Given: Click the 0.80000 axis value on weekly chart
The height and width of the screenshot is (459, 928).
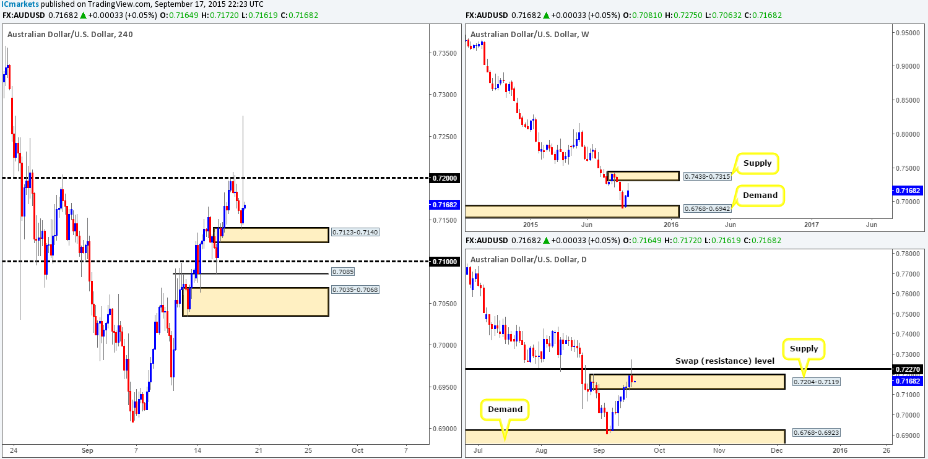Looking at the screenshot, I should (907, 134).
